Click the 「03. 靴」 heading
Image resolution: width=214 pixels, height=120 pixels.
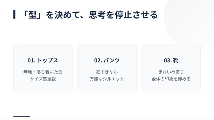171,60
